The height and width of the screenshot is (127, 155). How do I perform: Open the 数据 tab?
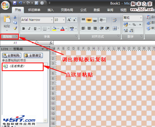(x=97, y=10)
